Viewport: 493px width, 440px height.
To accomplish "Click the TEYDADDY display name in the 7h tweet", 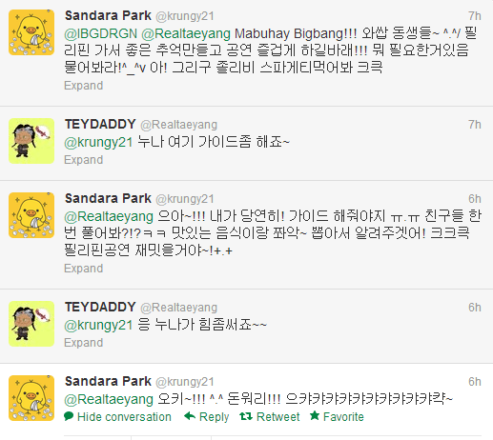I will [x=100, y=124].
